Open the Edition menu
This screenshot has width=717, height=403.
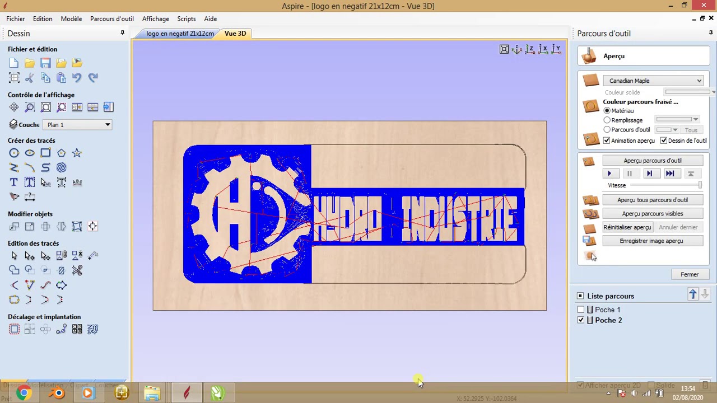(43, 19)
